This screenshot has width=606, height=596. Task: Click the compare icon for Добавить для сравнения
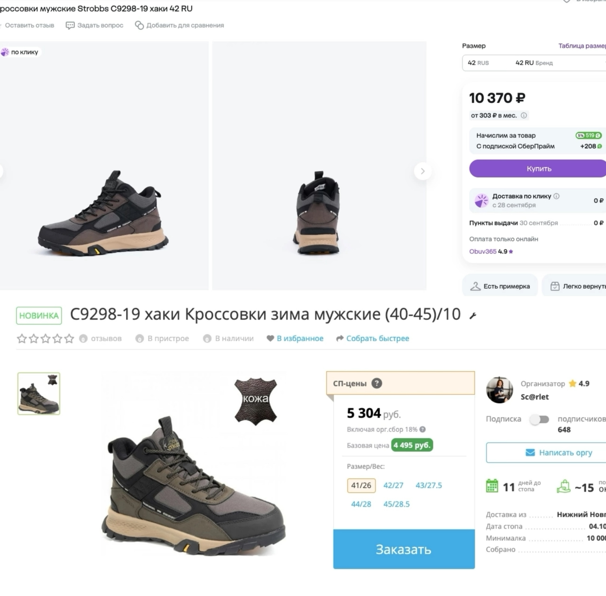point(139,25)
